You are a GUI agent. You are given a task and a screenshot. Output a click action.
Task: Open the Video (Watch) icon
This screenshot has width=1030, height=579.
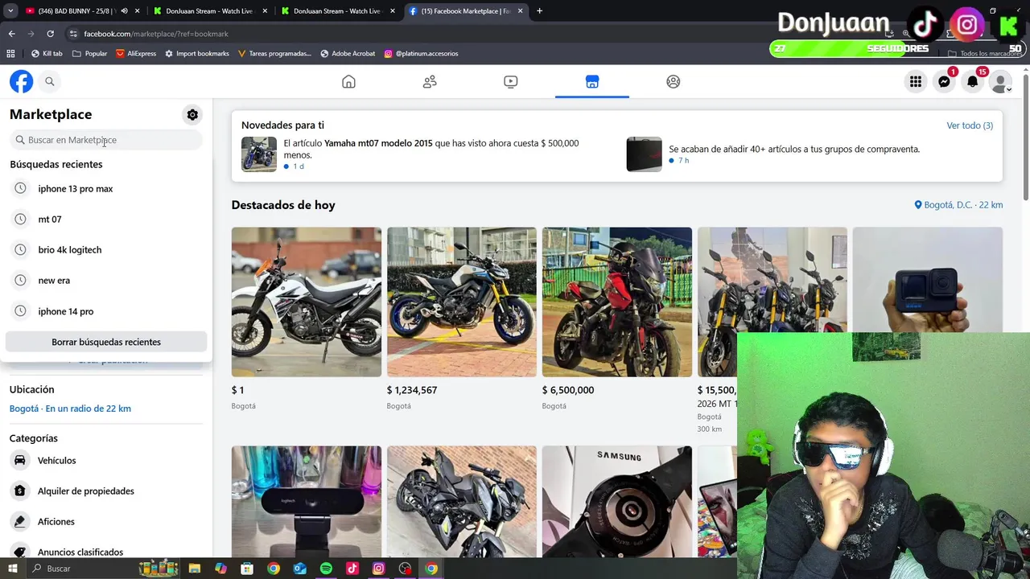(511, 81)
